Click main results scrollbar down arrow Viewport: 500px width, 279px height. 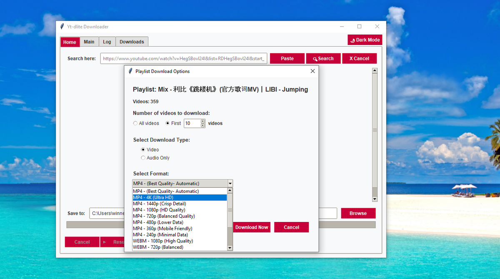coord(375,199)
